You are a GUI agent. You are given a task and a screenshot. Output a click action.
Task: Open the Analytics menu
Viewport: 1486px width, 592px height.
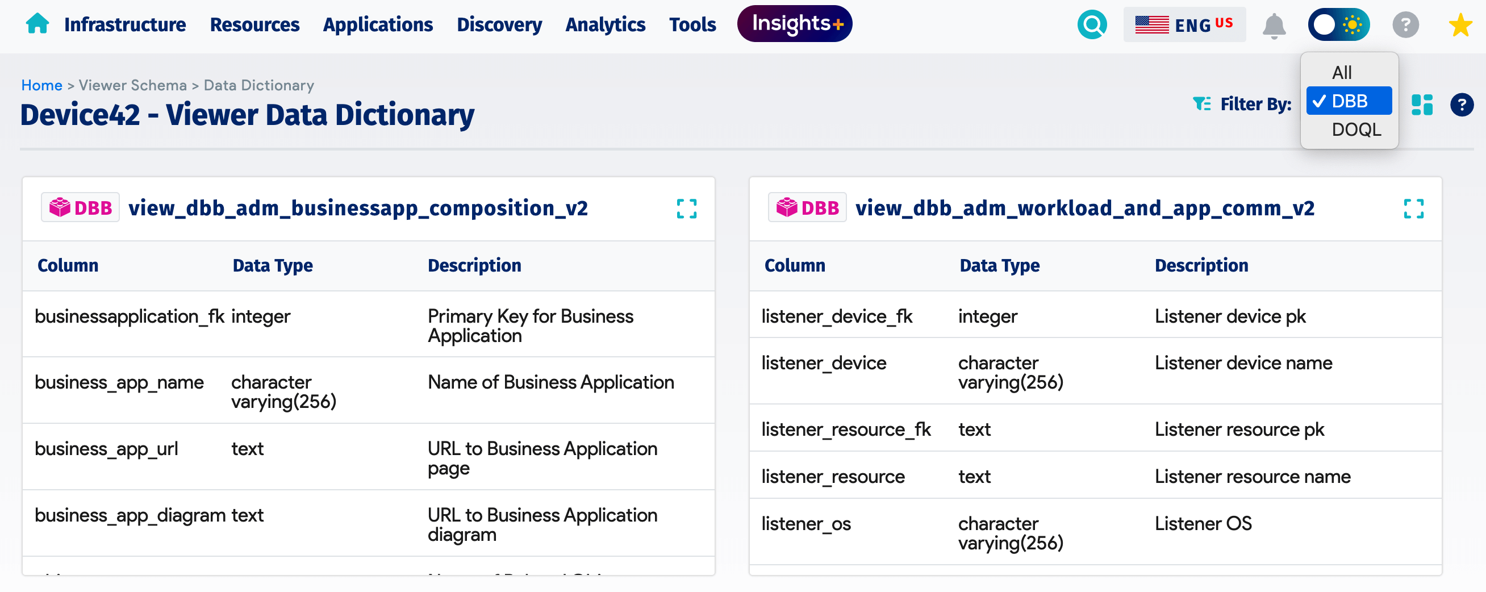[x=605, y=25]
